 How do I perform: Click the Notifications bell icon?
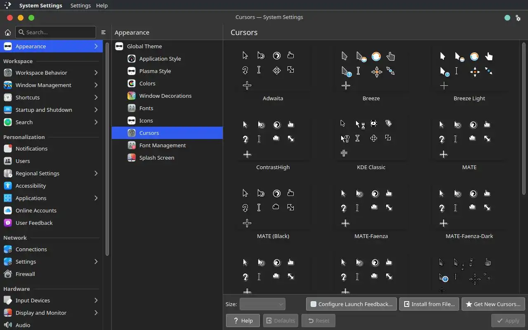[x=7, y=148]
